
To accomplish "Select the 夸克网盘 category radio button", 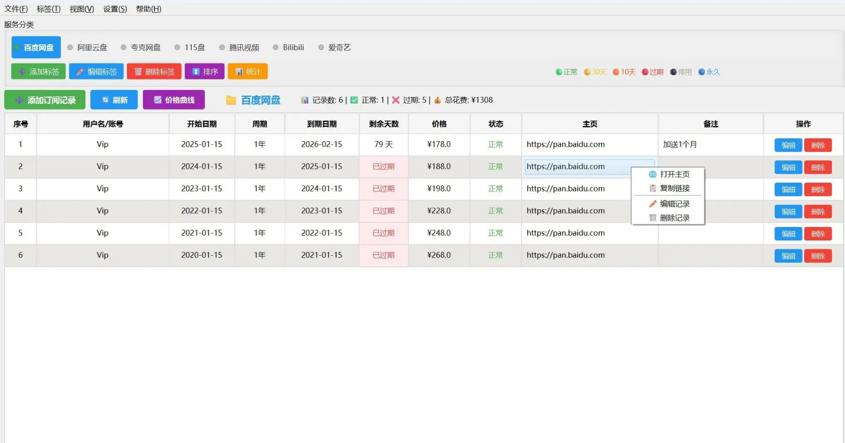I will click(124, 47).
